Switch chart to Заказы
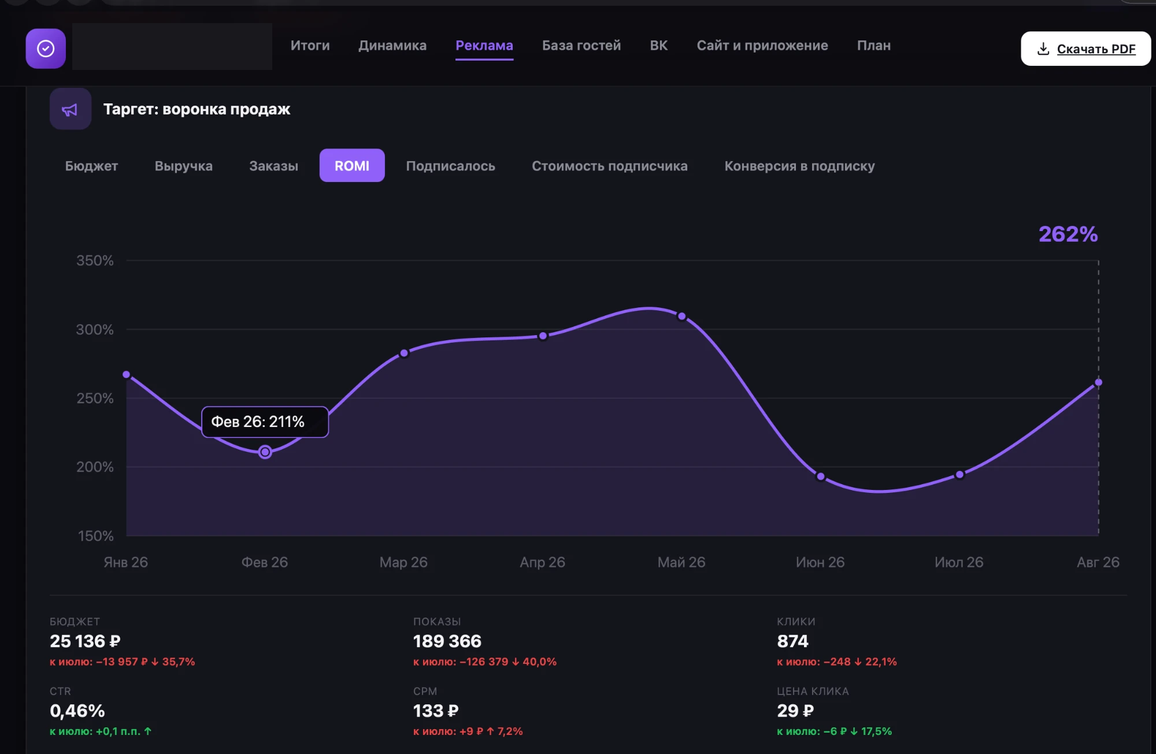Viewport: 1156px width, 754px height. click(x=274, y=166)
